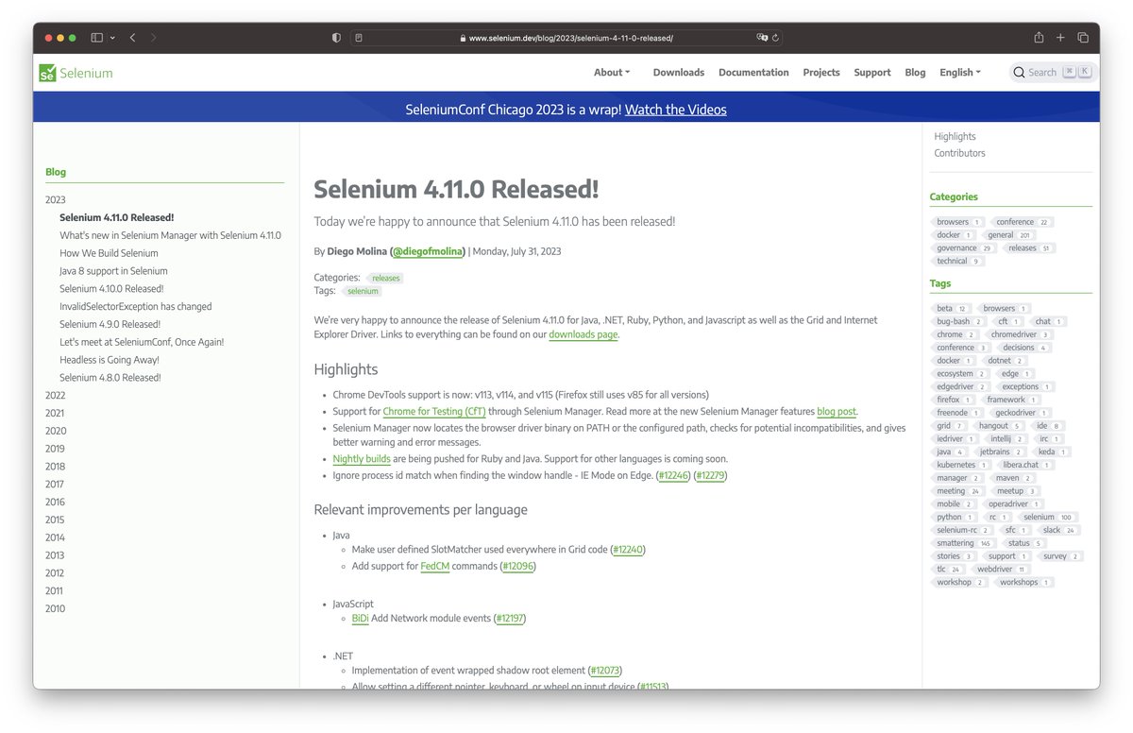Screen dimensions: 1133x733
Task: Select Documentation in the navigation bar
Action: click(753, 72)
